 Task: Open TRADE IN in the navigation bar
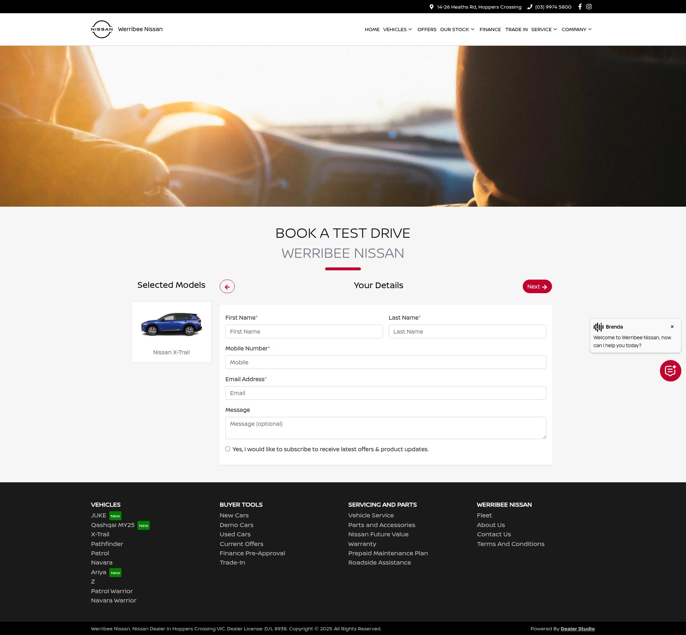(516, 29)
